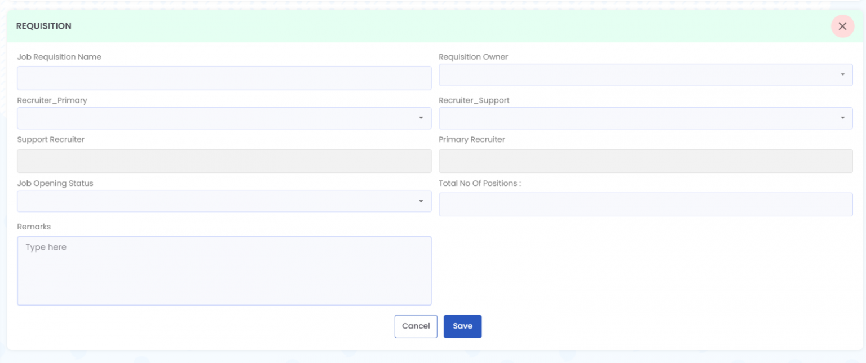The height and width of the screenshot is (363, 866).
Task: Click the Cancel button
Action: [416, 326]
